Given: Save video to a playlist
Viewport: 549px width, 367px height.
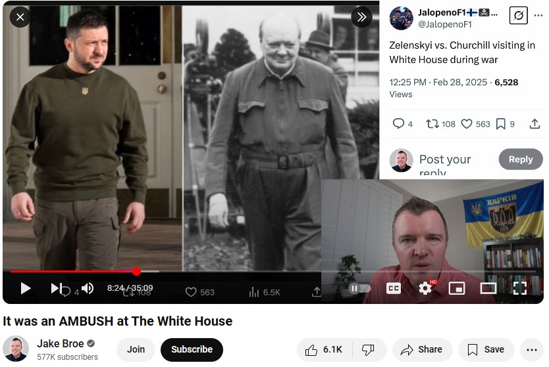Looking at the screenshot, I should pyautogui.click(x=486, y=349).
